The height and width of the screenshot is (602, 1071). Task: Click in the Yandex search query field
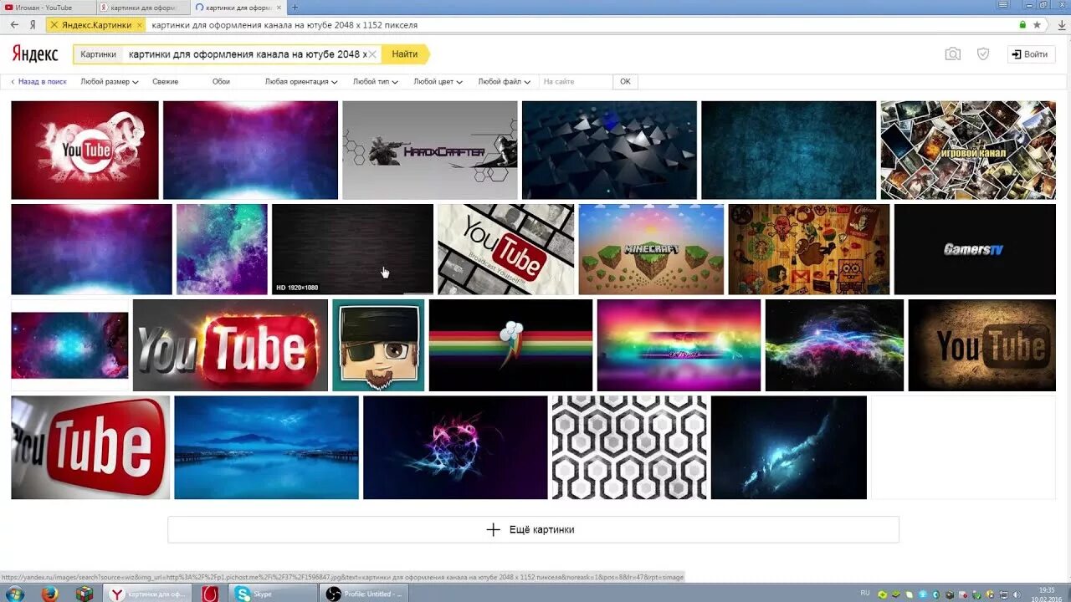pos(247,54)
